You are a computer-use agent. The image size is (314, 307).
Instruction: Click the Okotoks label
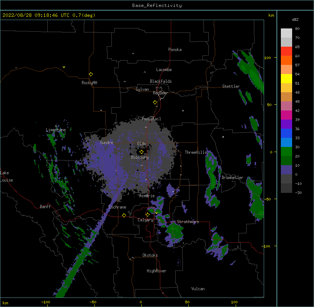point(150,255)
